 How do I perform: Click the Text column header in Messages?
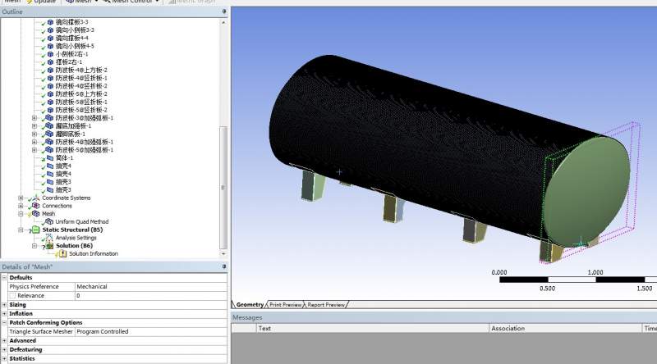373,329
